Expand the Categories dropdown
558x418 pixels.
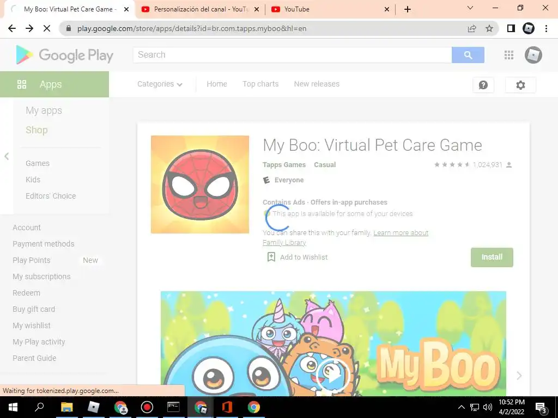point(160,84)
